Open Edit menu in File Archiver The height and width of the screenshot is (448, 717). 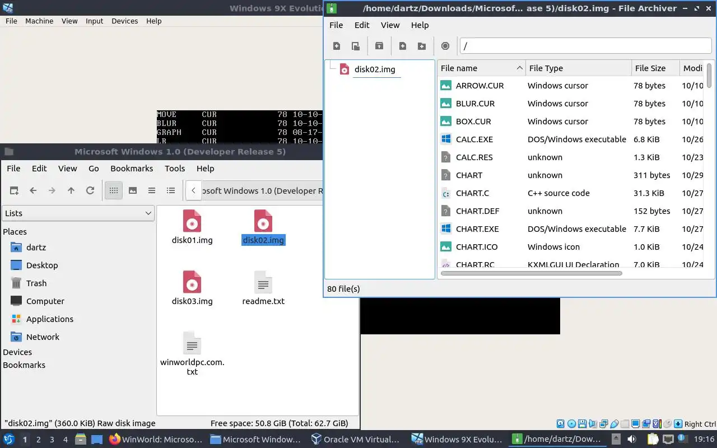(362, 25)
